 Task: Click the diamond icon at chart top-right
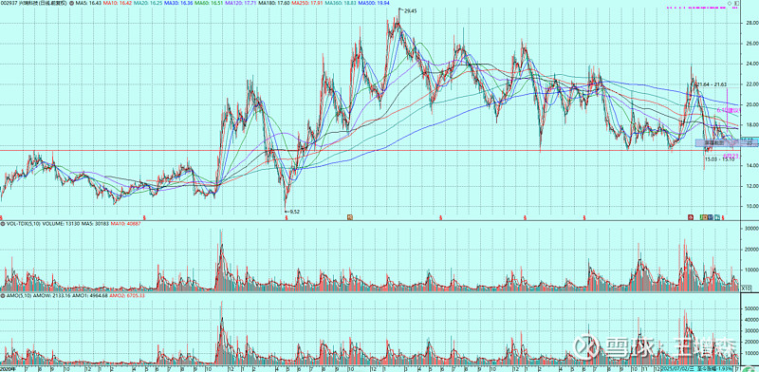tap(730, 4)
